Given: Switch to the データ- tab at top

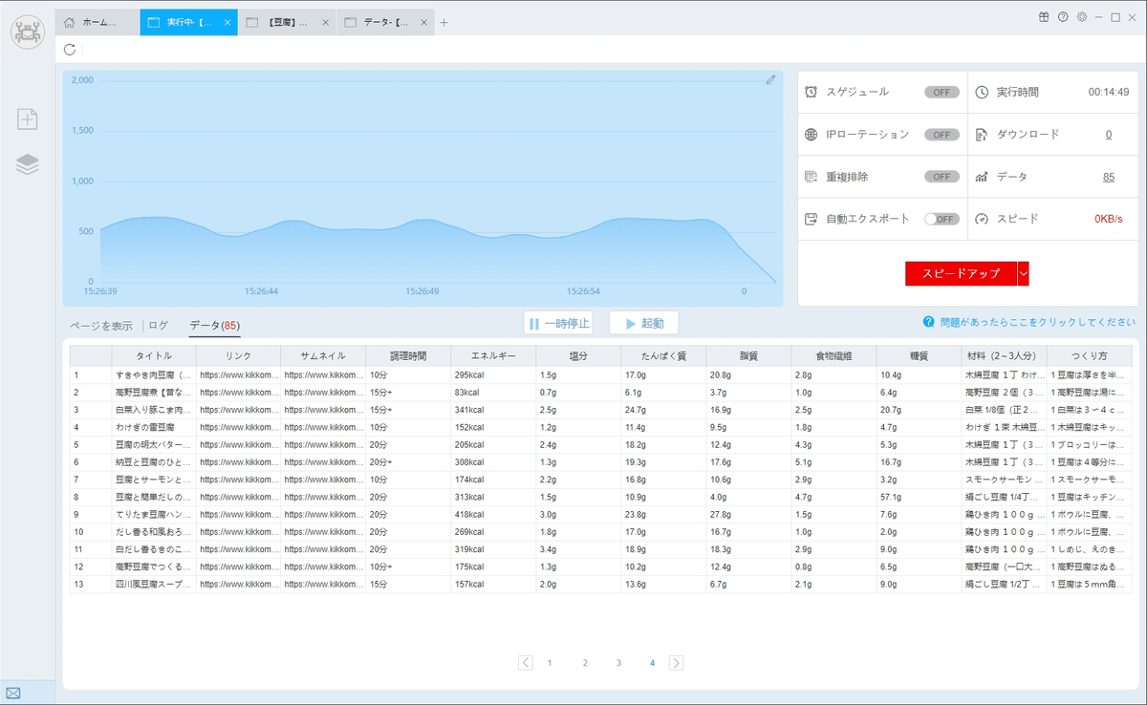Looking at the screenshot, I should click(x=385, y=23).
